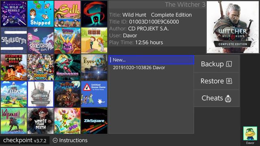Choose the Silk game tile
This screenshot has height=146, width=260.
click(x=67, y=14)
